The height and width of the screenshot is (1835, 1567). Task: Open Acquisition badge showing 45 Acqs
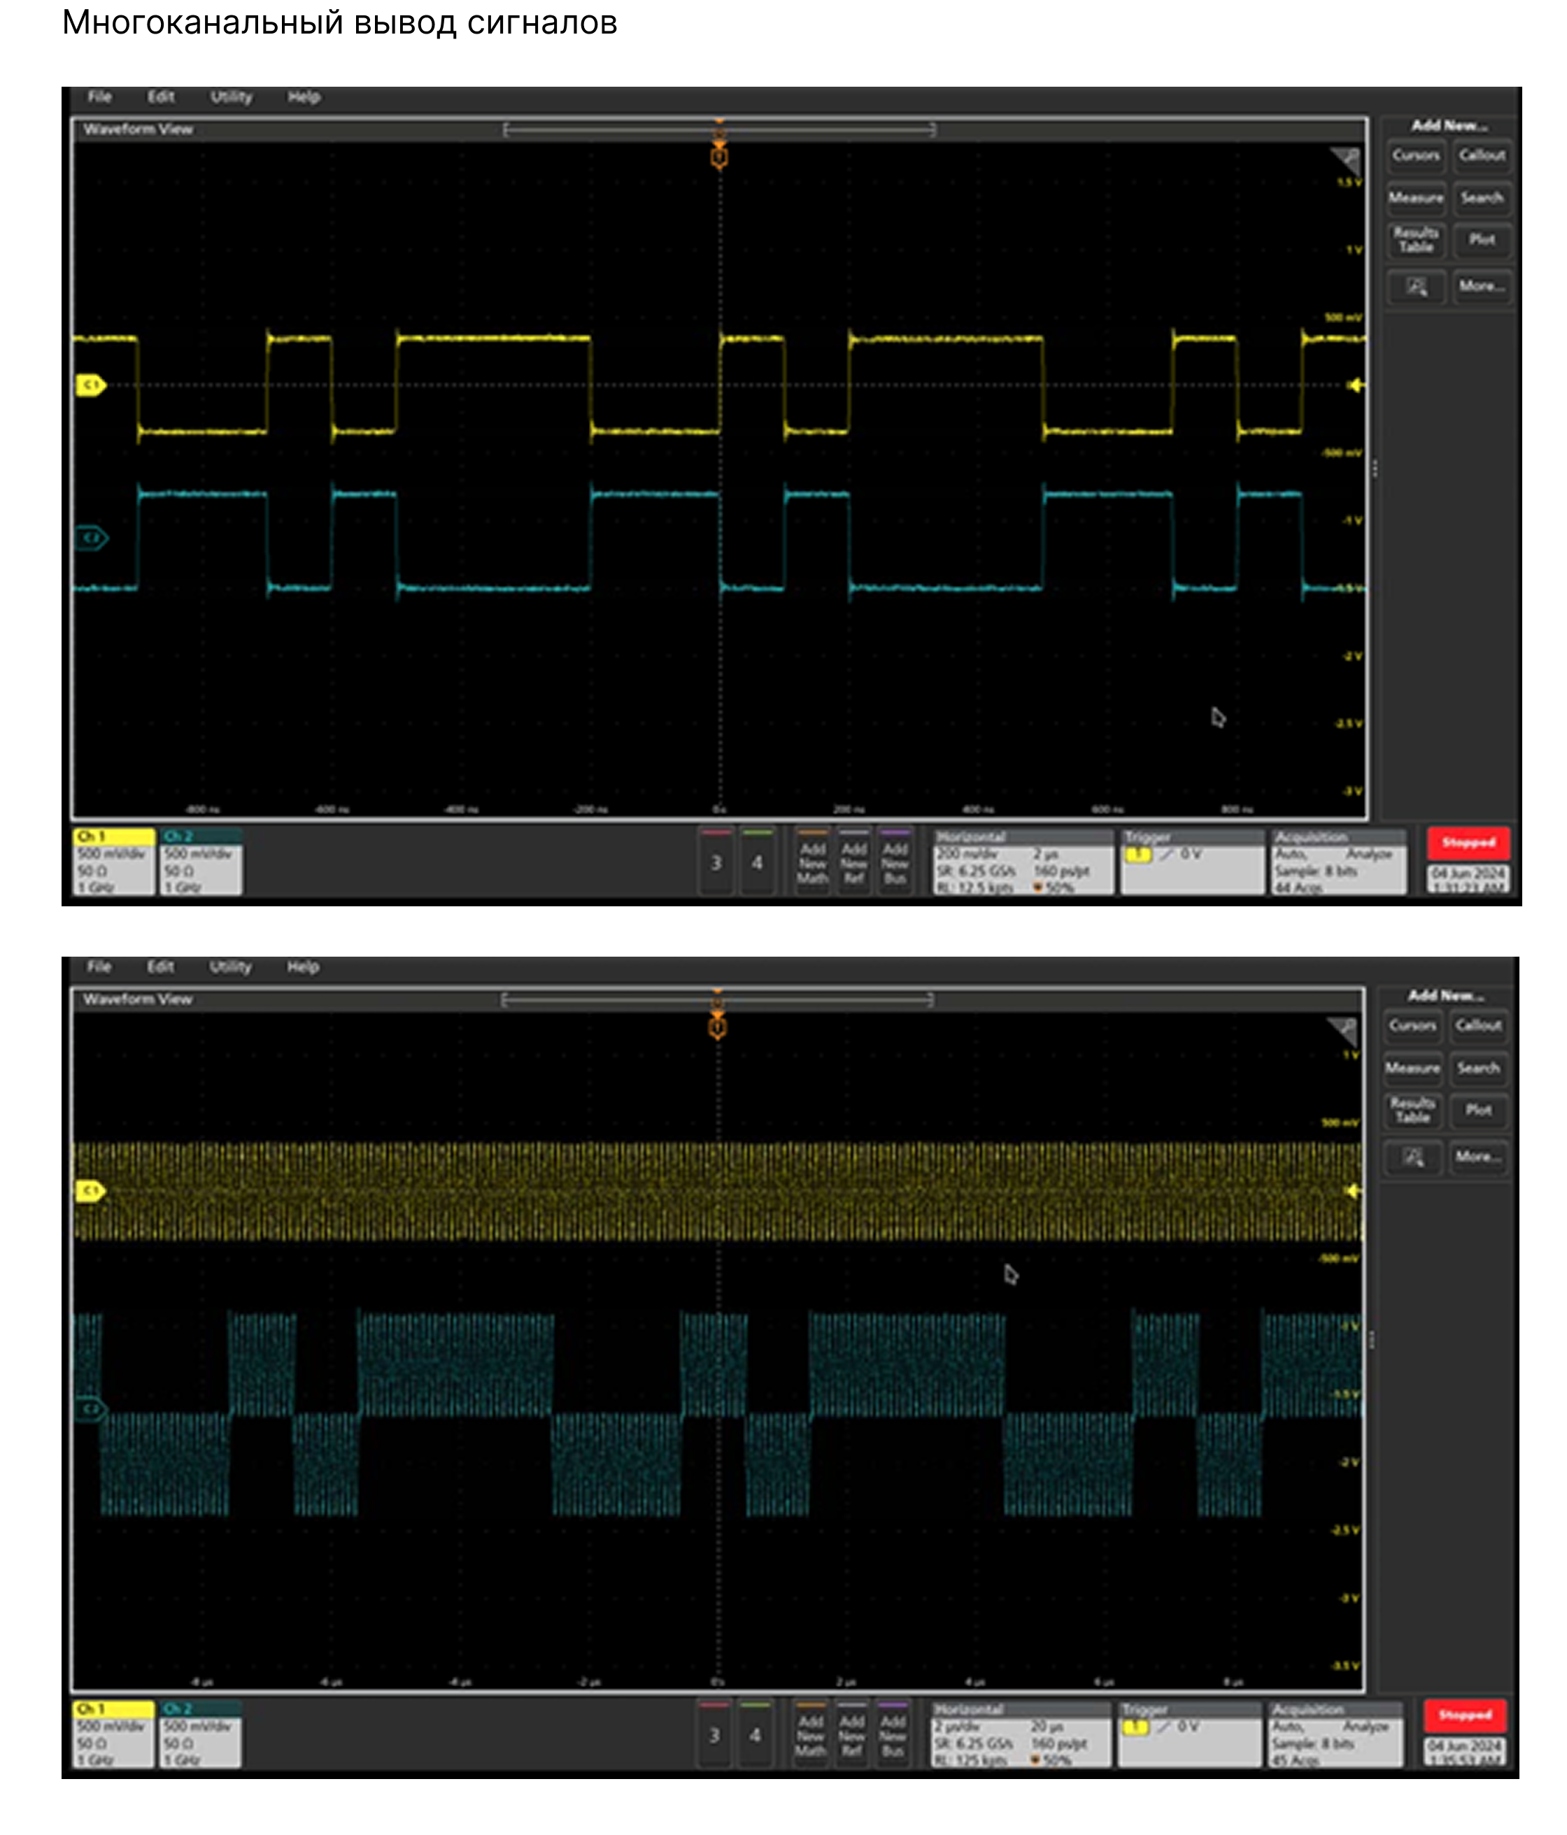1336,1734
